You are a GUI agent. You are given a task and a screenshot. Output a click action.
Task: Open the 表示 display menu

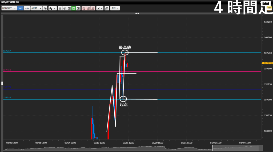[x=115, y=8]
